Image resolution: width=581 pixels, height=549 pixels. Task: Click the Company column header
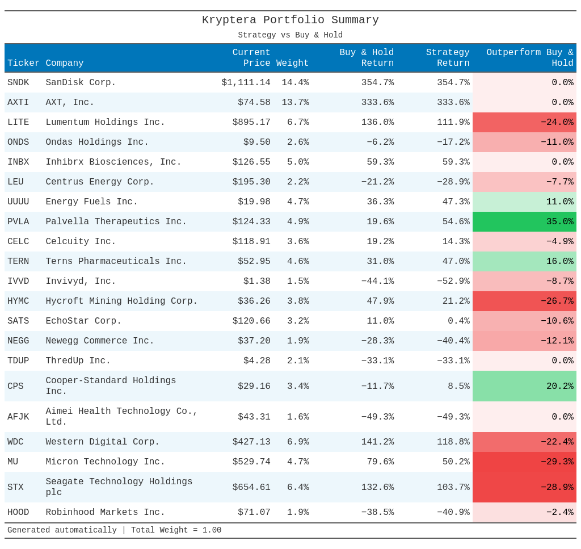pyautogui.click(x=65, y=63)
